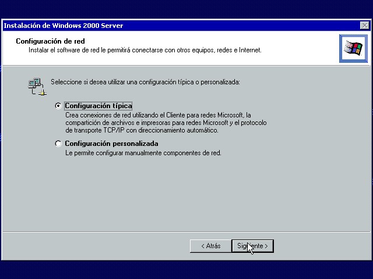Click the 'Crea conexiones de red utilizando' description
This screenshot has height=279, width=373.
166,123
